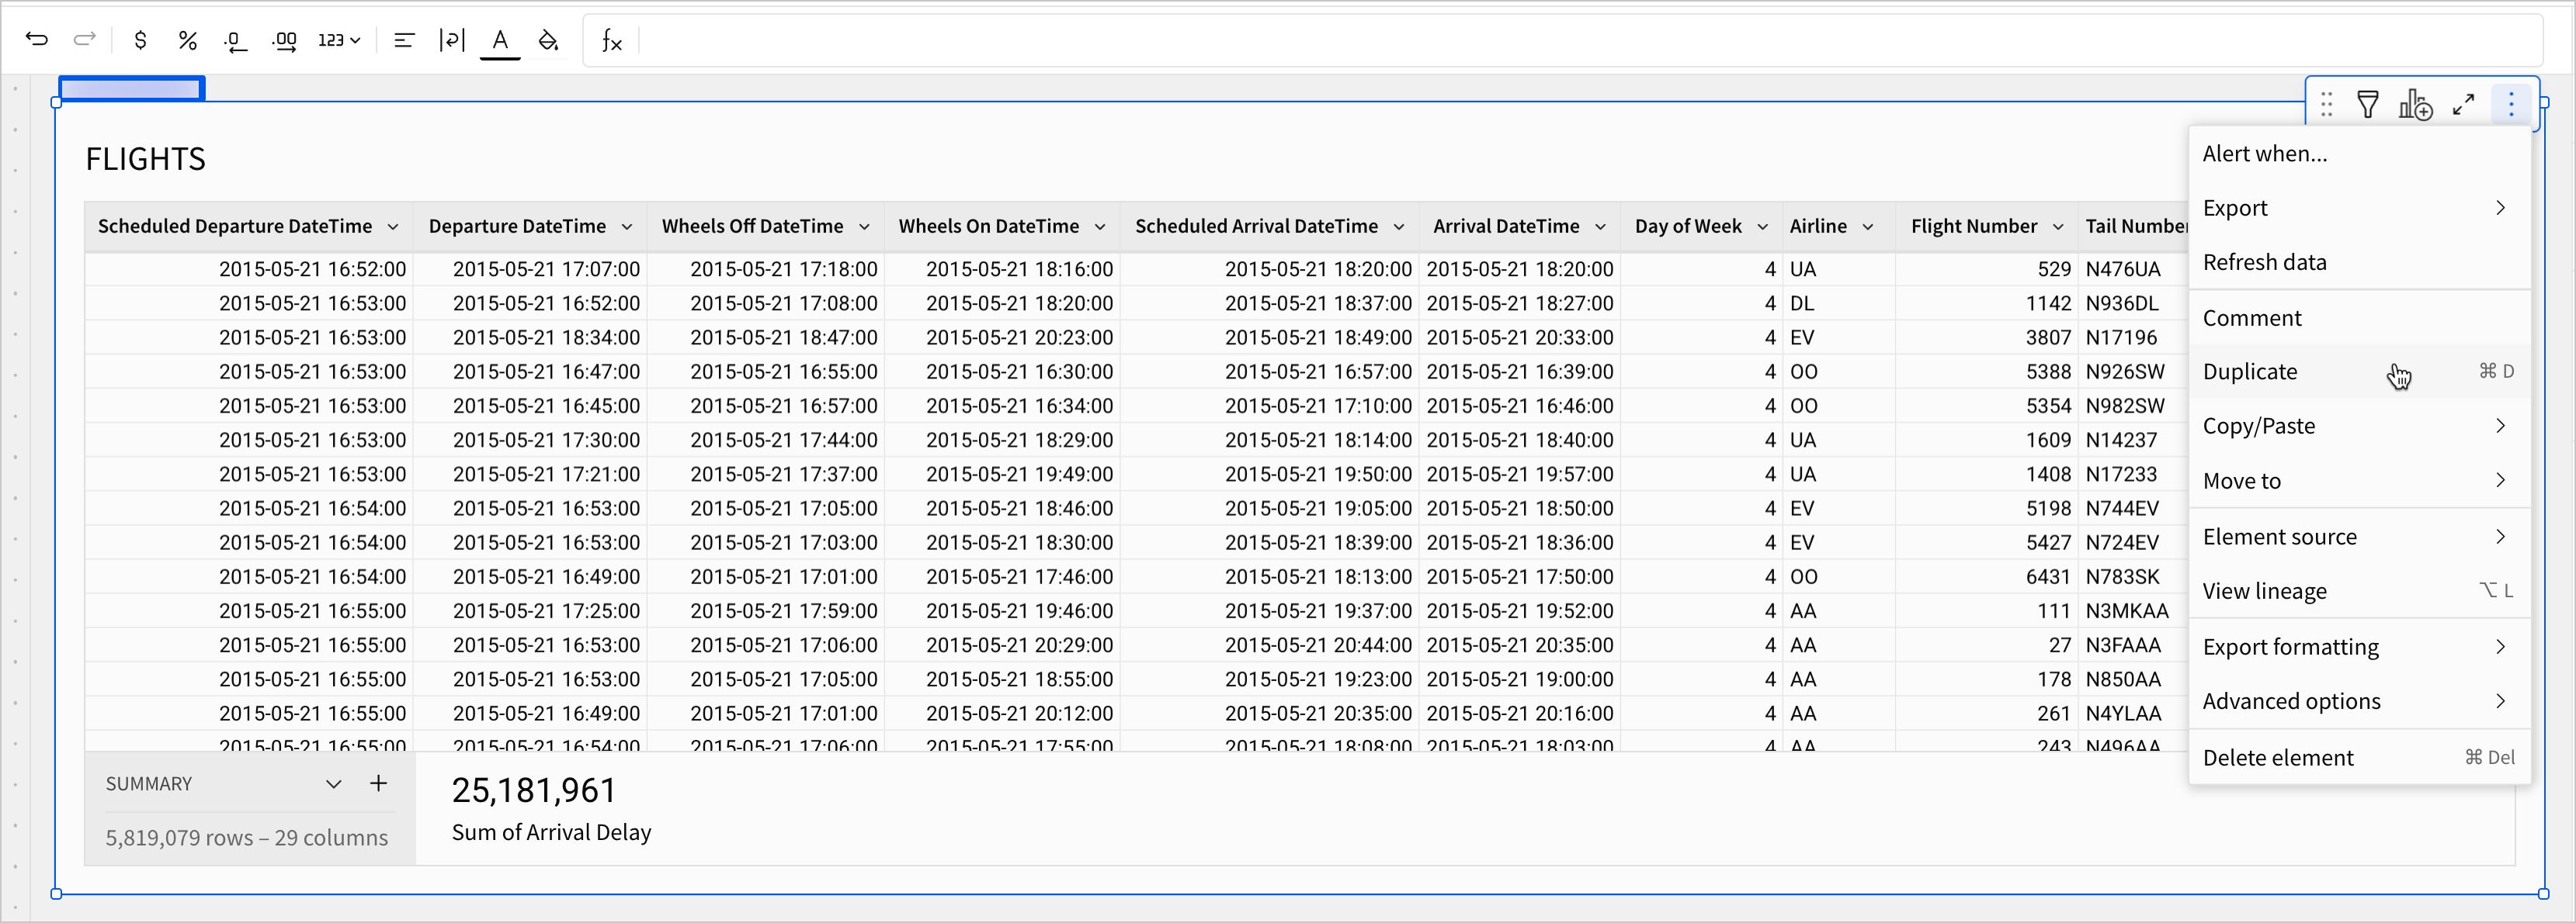Open Day of Week column menu arrow

click(1762, 226)
